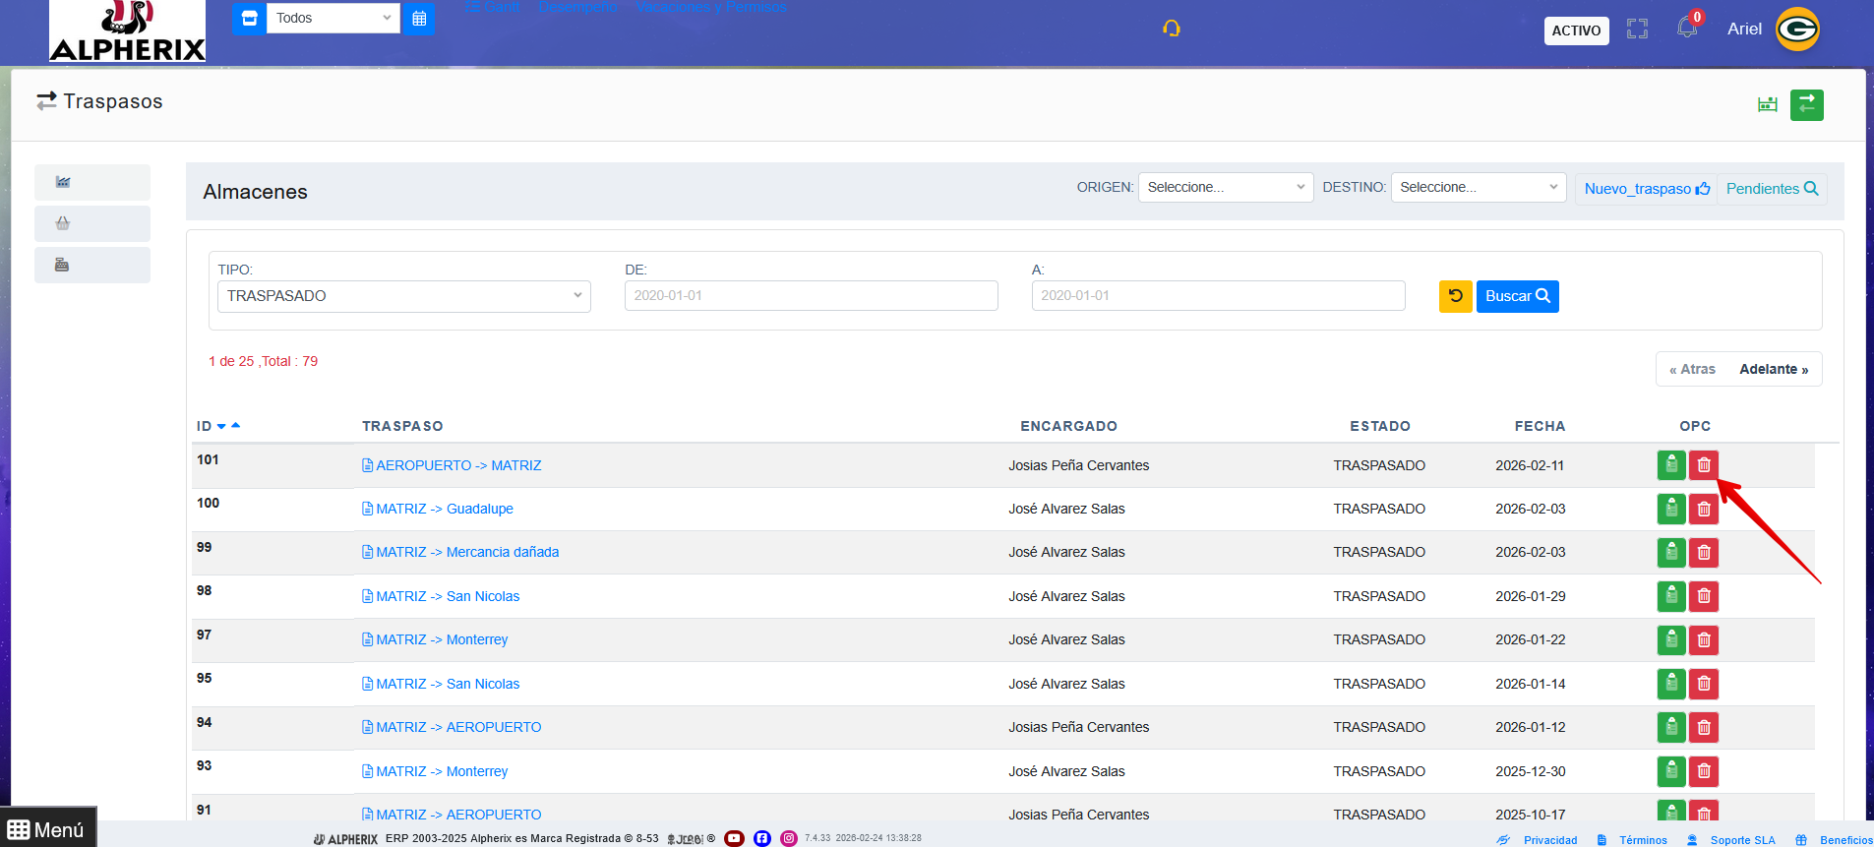Image resolution: width=1874 pixels, height=847 pixels.
Task: Click the yellow reset filters button
Action: click(1455, 296)
